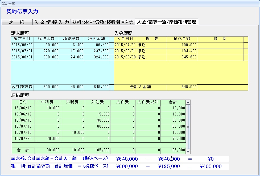Image resolution: width=260 pixels, height=176 pixels.
Task: Click the 粗利 result ¥405,000
Action: [211, 166]
